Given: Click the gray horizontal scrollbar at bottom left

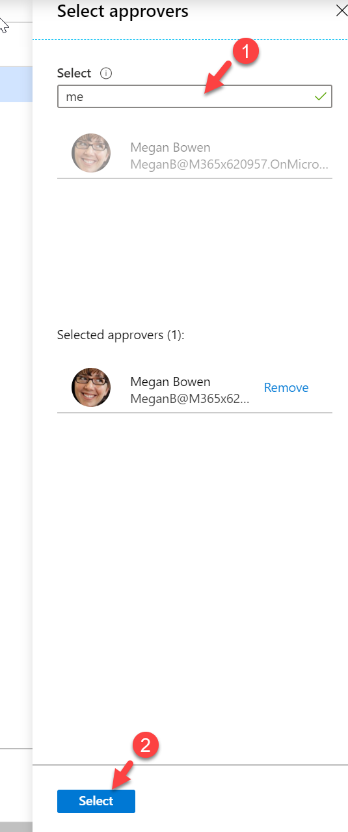Looking at the screenshot, I should click(x=16, y=827).
